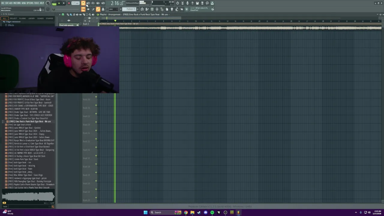
Task: Select the playlist Delete tool
Action: (x=74, y=15)
